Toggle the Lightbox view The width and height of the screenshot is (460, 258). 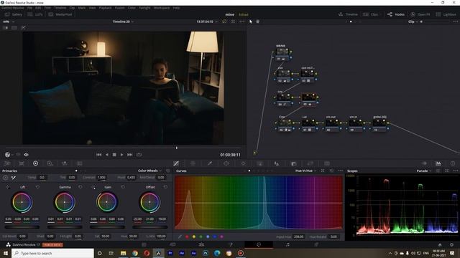446,14
